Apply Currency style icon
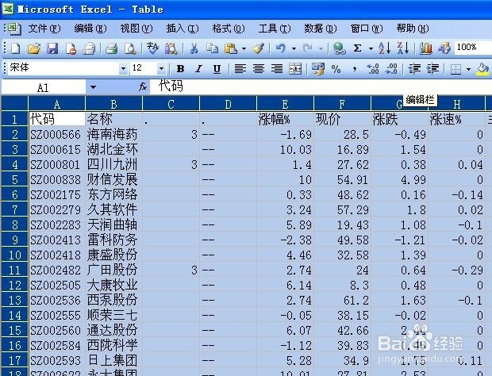492x376 pixels. tap(318, 69)
